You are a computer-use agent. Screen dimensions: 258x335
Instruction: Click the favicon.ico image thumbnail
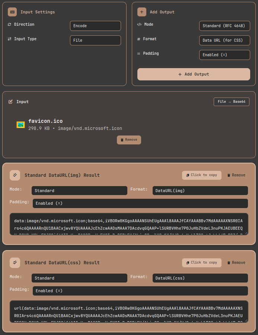[20, 125]
